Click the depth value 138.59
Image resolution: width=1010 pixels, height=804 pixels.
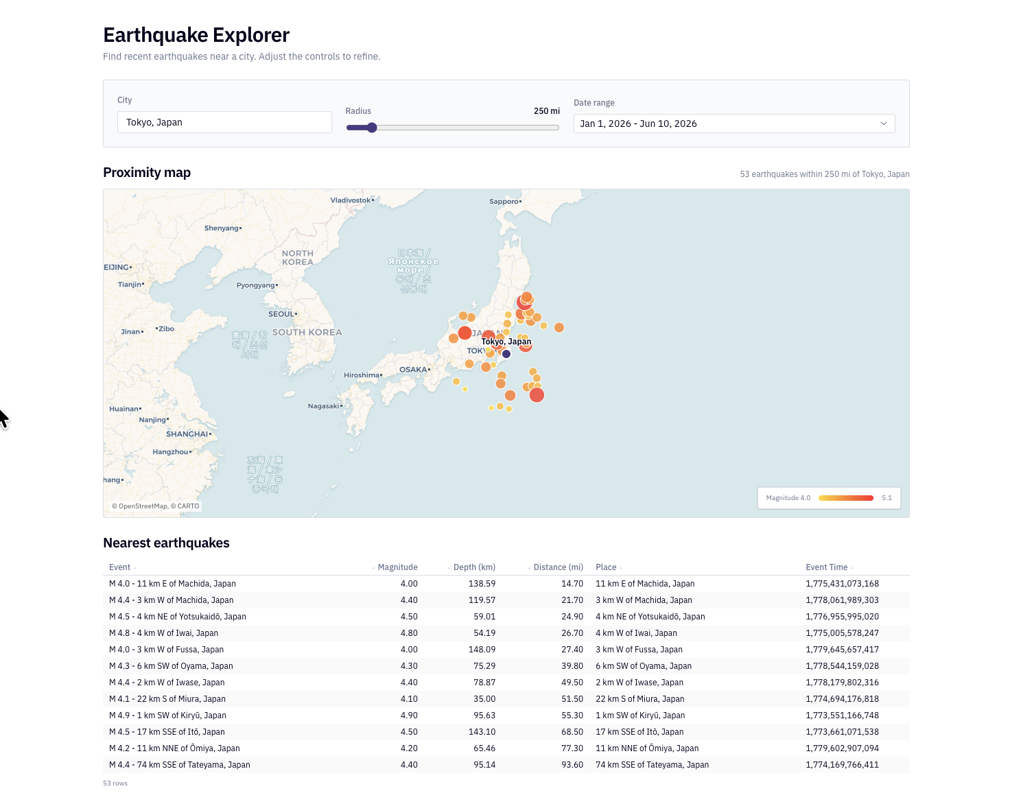click(x=482, y=584)
